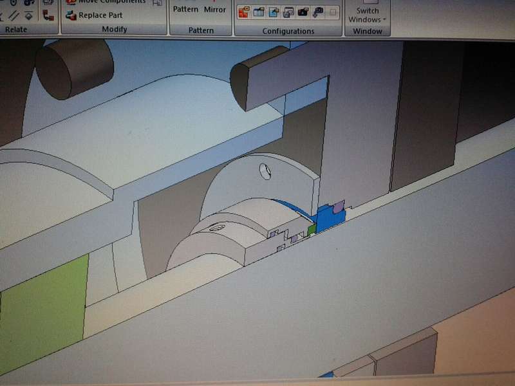
Task: Click the third blue Configurations icon
Action: pyautogui.click(x=274, y=12)
